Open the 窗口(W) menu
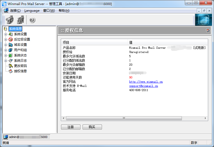 click(x=49, y=11)
